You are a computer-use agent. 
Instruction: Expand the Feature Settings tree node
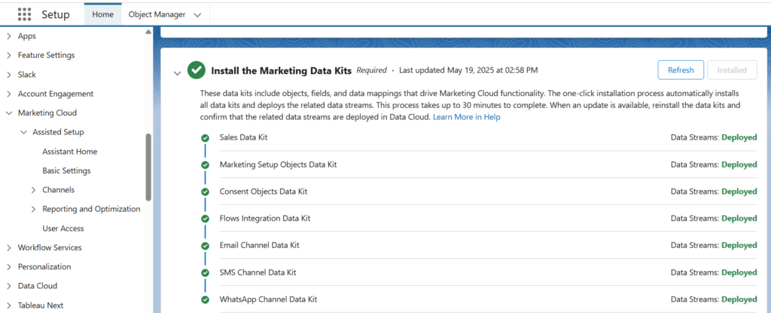(9, 56)
